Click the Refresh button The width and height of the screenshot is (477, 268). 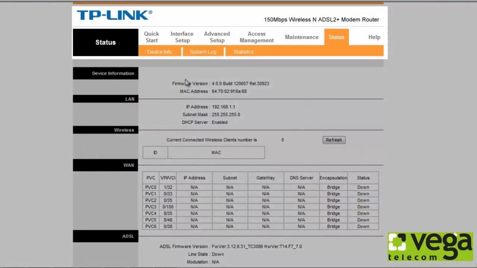click(334, 140)
